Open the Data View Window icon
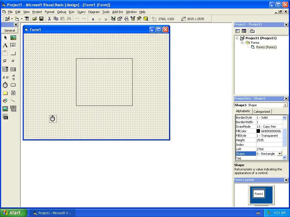Image resolution: width=290 pixels, height=217 pixels. coord(146,19)
